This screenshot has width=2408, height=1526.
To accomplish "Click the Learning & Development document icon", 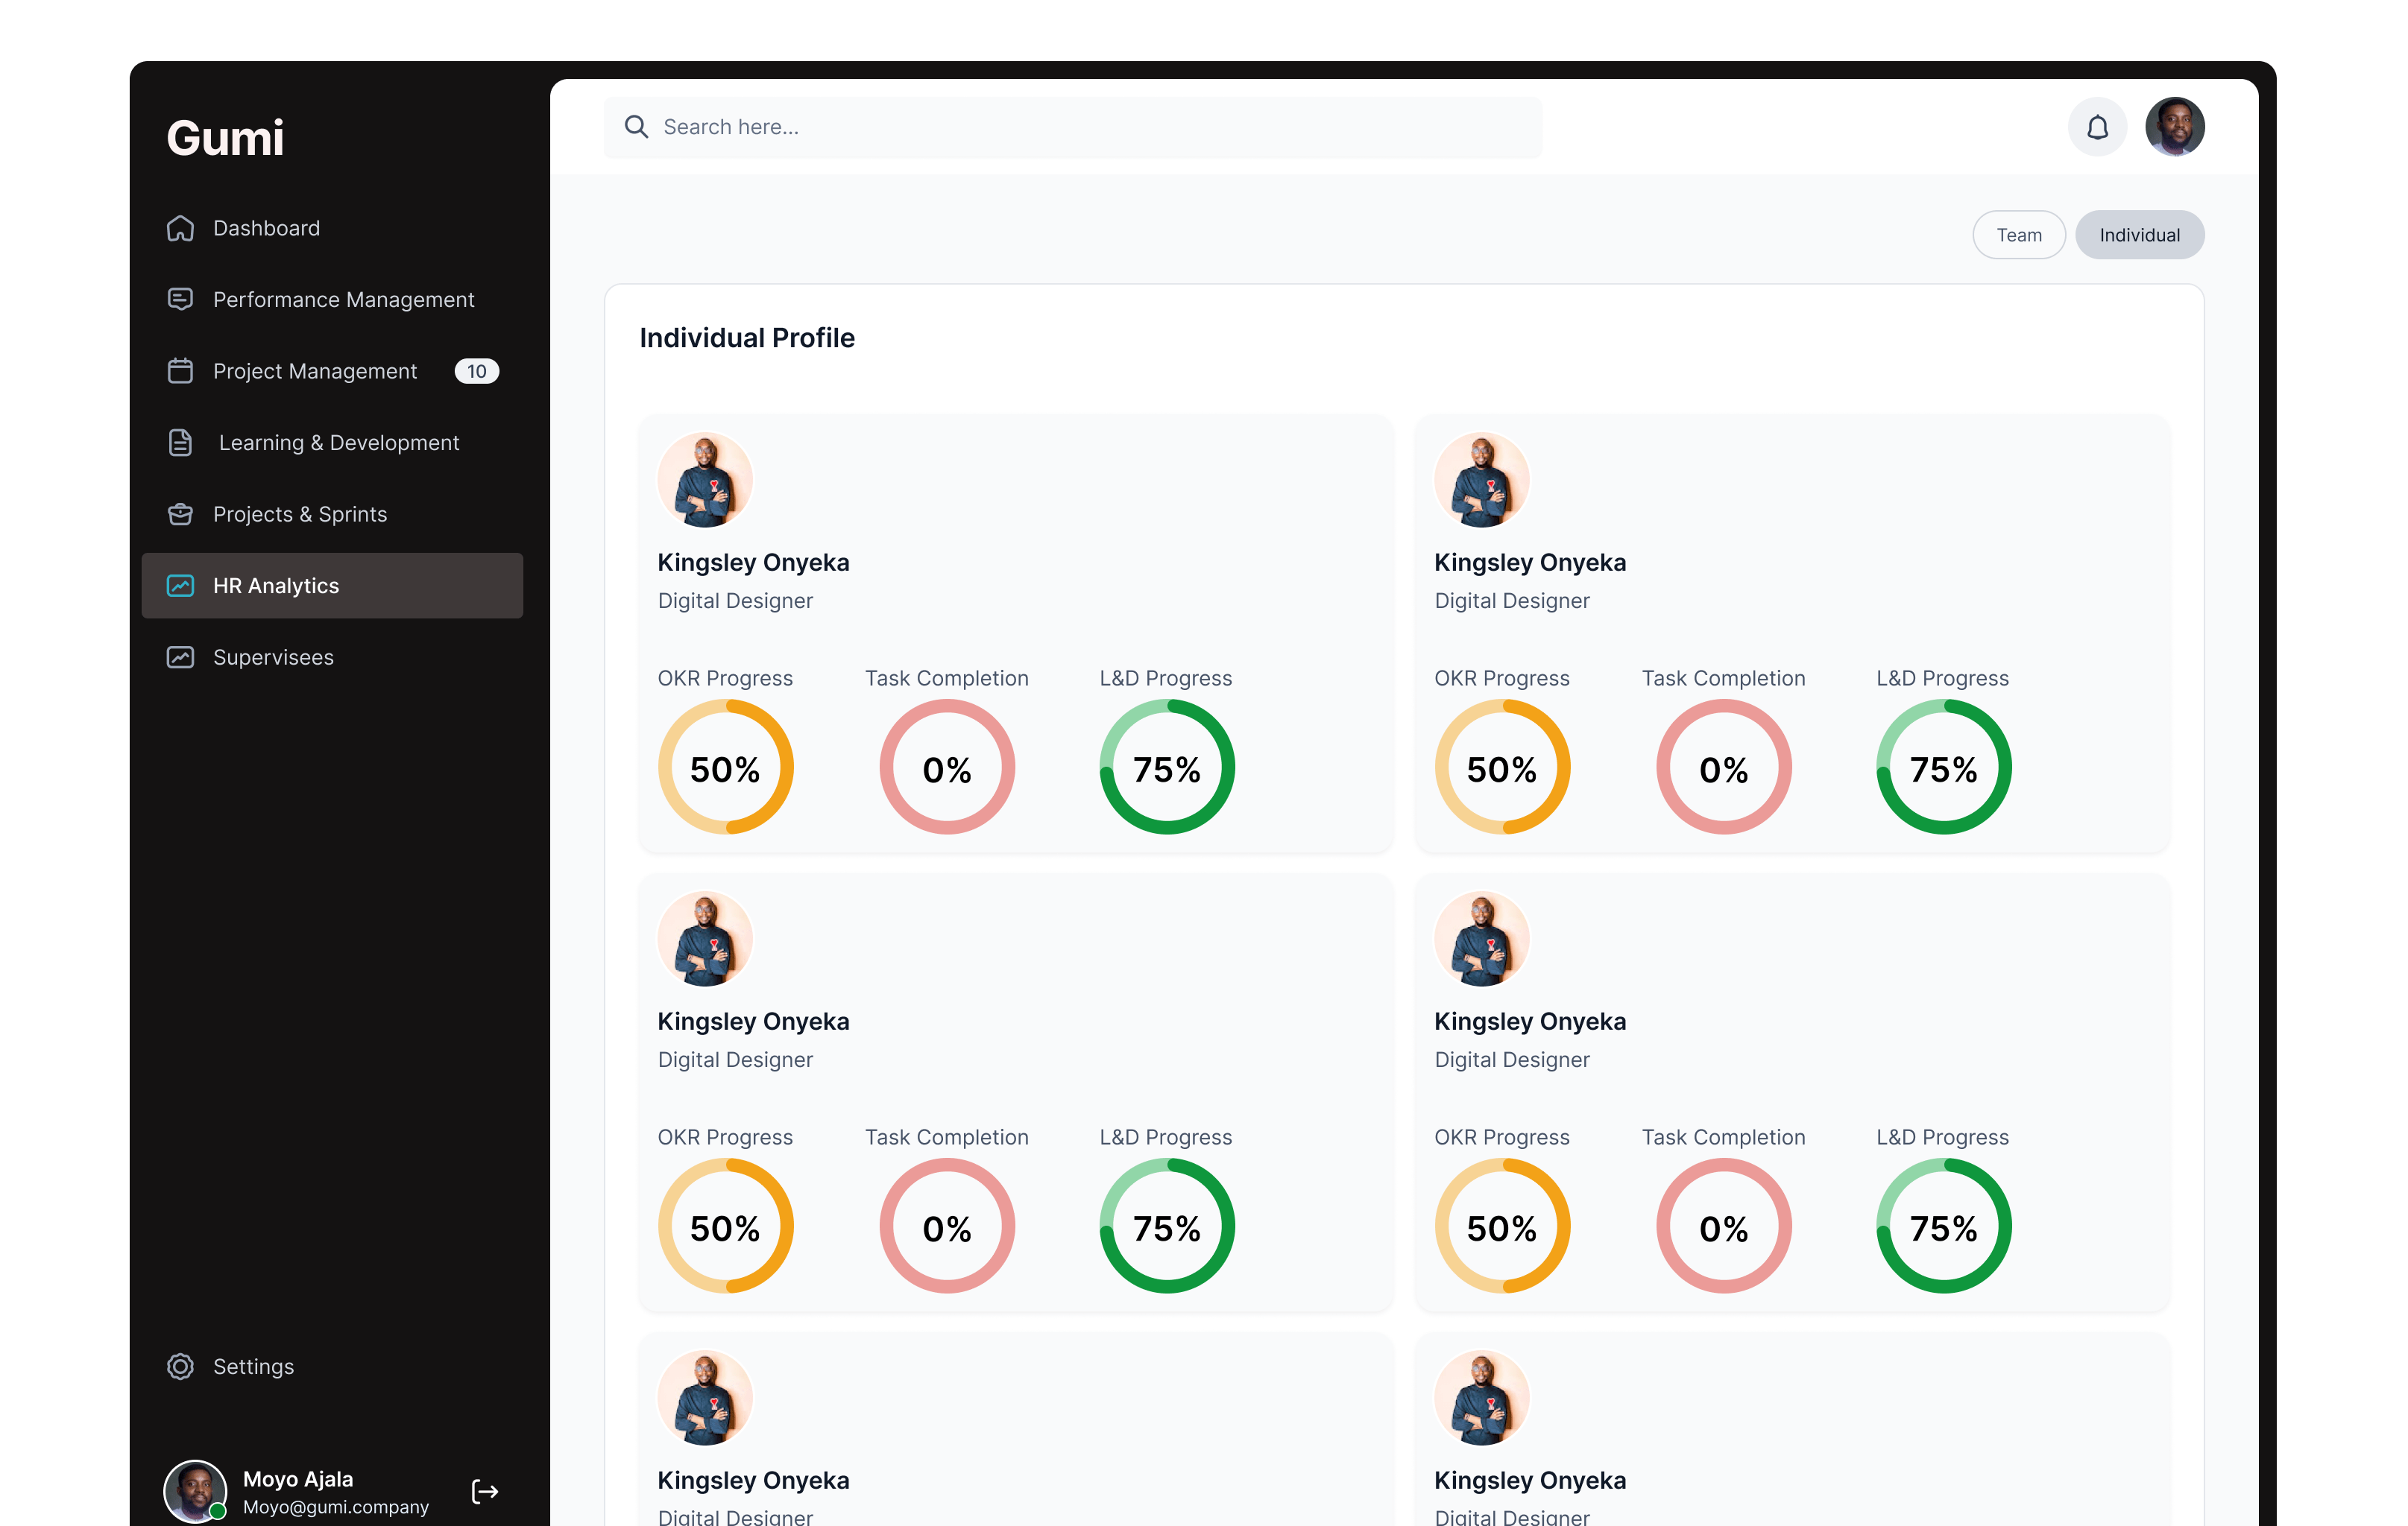I will [x=180, y=443].
